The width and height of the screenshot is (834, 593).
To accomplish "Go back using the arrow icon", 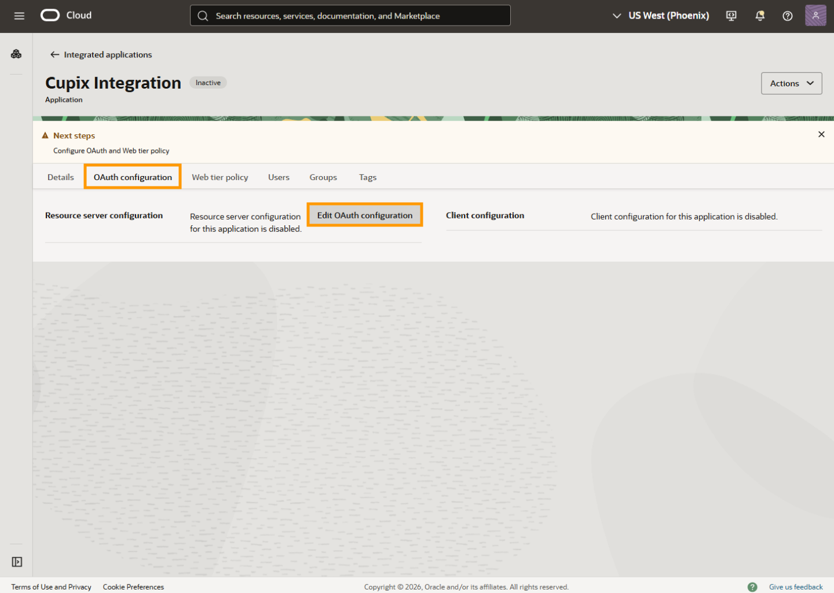I will click(x=55, y=54).
